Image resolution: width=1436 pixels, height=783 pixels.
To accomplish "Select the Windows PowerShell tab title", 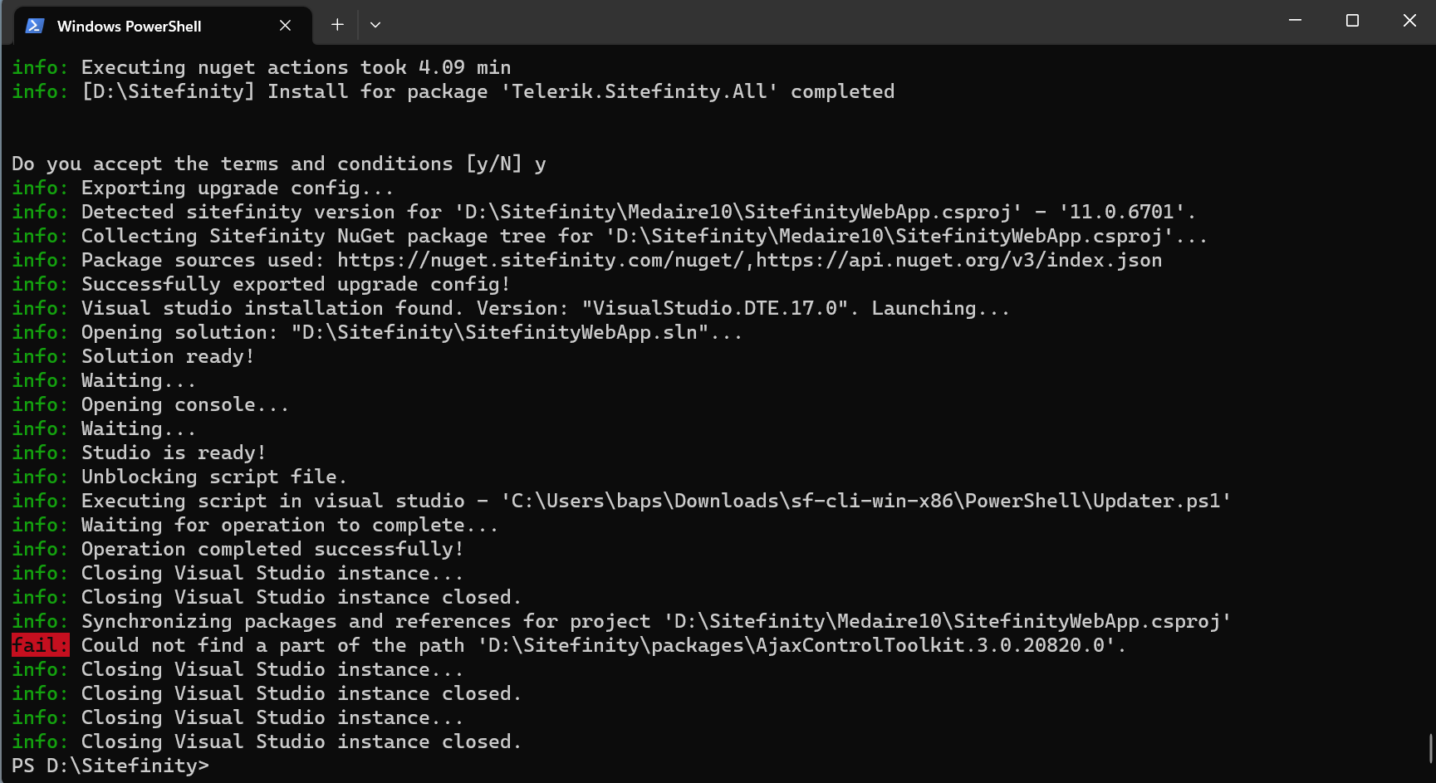I will pyautogui.click(x=129, y=27).
